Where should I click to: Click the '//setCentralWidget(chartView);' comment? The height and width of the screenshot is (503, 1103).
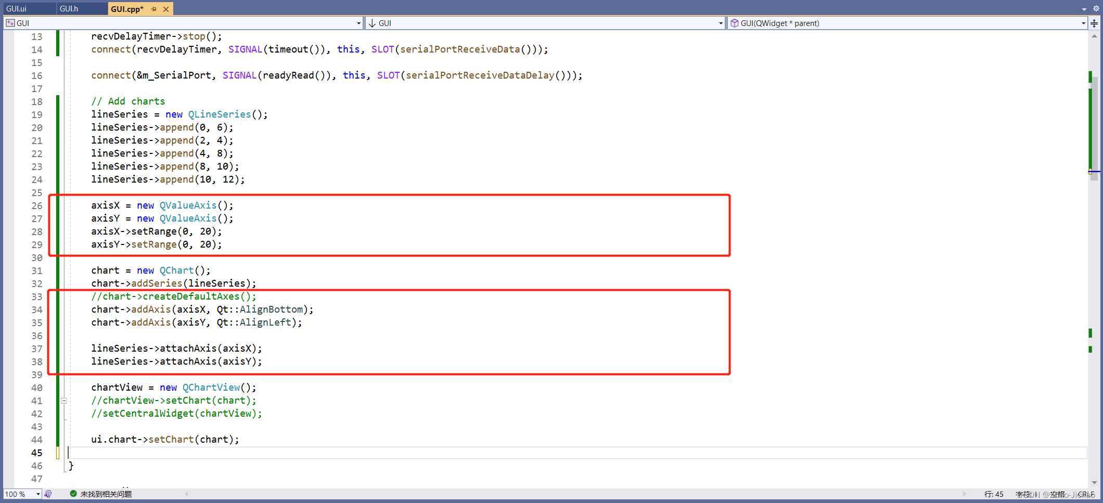point(177,414)
